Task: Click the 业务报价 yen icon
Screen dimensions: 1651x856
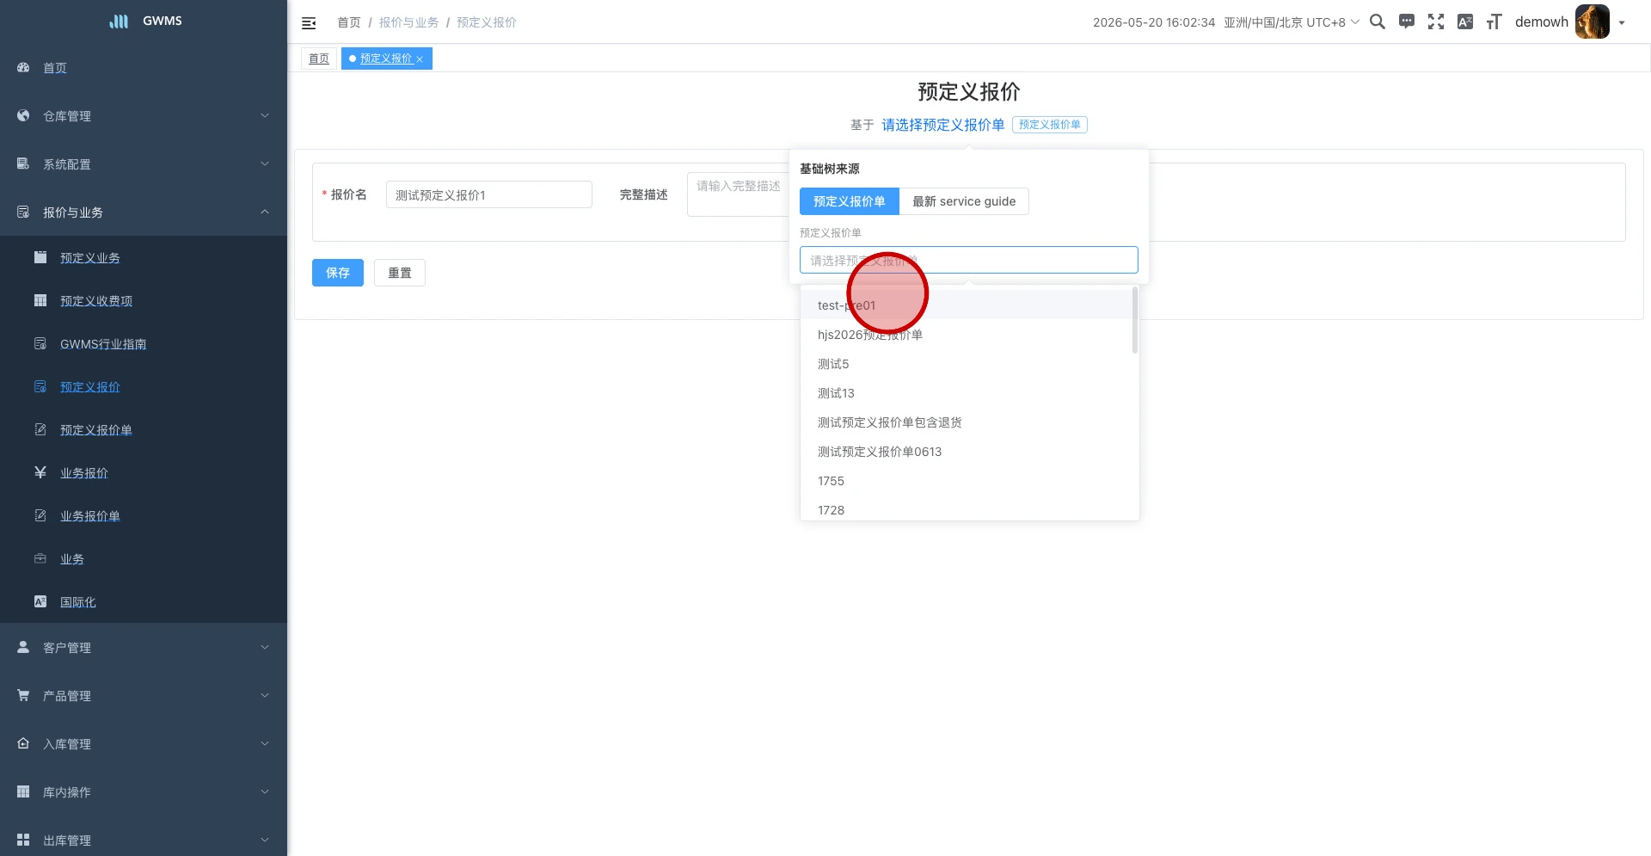Action: point(40,472)
